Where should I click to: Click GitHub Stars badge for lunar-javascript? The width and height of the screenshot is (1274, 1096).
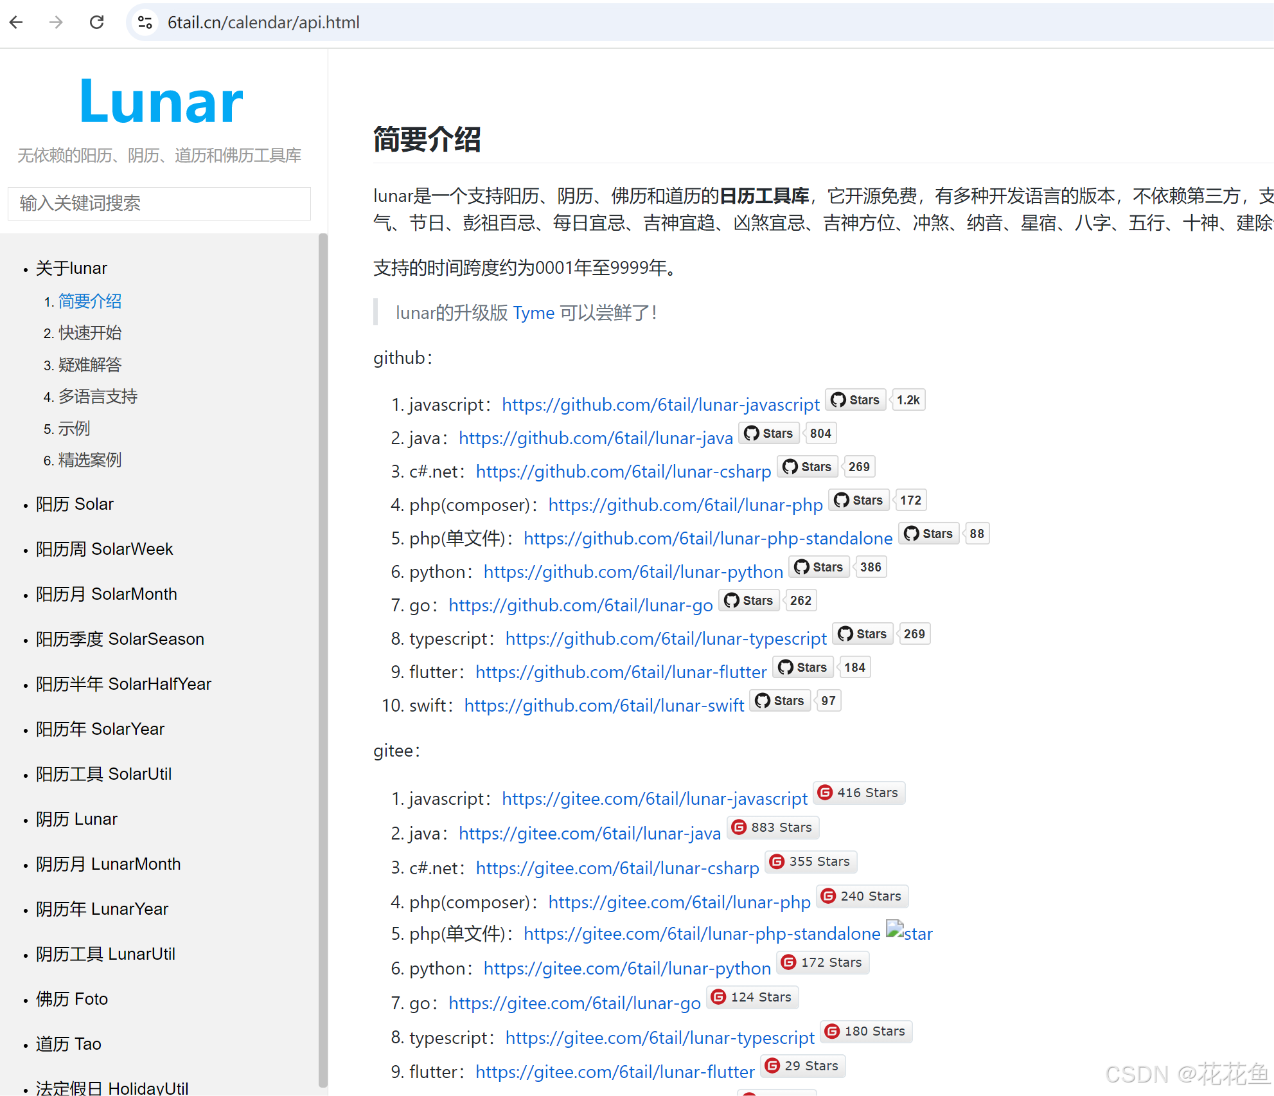(855, 400)
